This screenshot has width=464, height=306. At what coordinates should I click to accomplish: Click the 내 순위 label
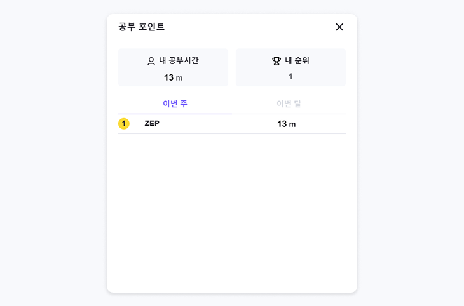297,61
